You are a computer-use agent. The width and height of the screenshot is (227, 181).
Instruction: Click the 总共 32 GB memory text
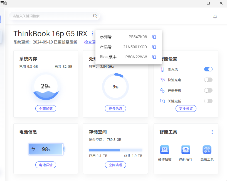pos(63,67)
